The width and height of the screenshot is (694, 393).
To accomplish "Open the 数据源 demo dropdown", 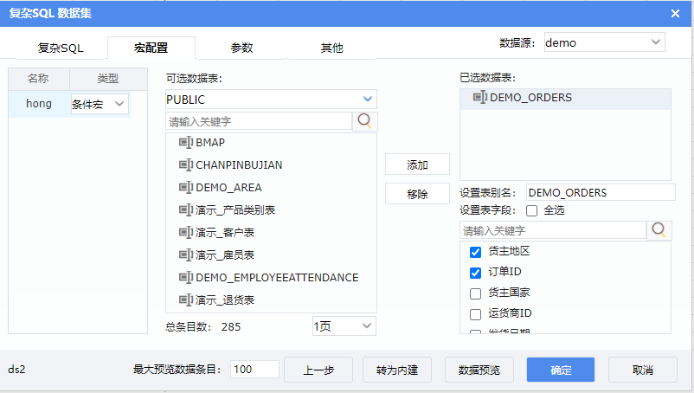I will click(603, 42).
